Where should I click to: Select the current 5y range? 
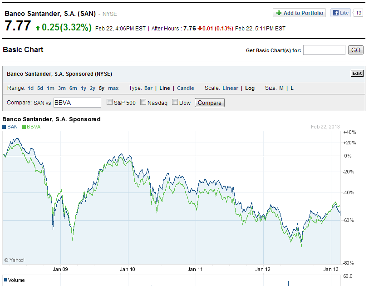click(102, 88)
